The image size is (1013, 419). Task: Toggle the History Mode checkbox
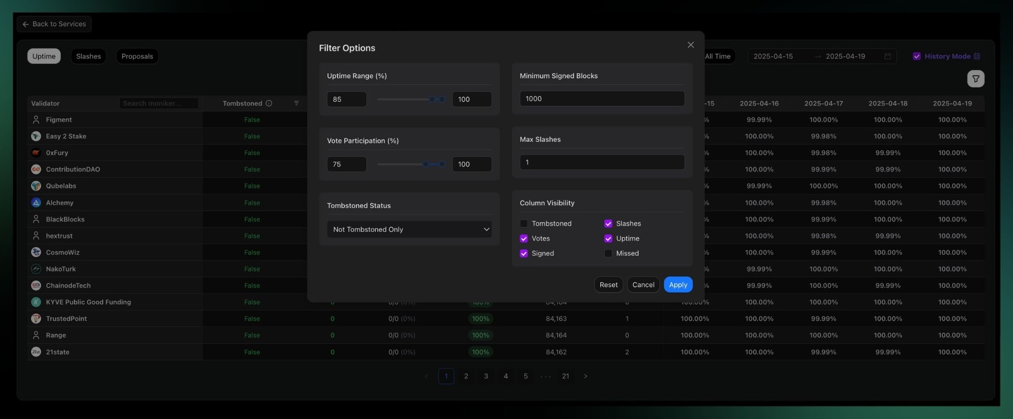(917, 56)
